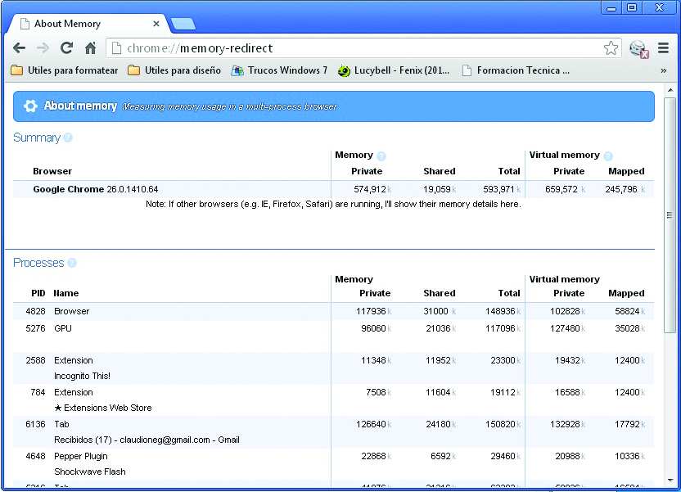Click the Recibidos (17) Gmail tab title

click(147, 440)
